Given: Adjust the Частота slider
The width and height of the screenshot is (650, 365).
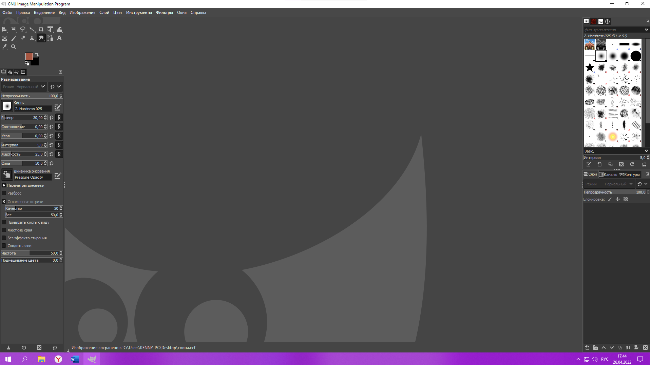Looking at the screenshot, I should (32, 253).
